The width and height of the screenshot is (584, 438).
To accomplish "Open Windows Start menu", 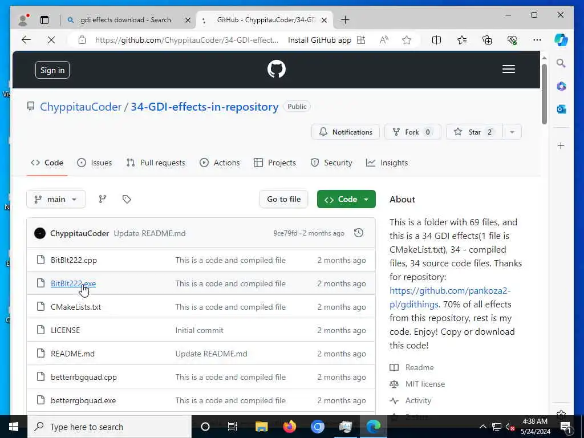I will [14, 427].
